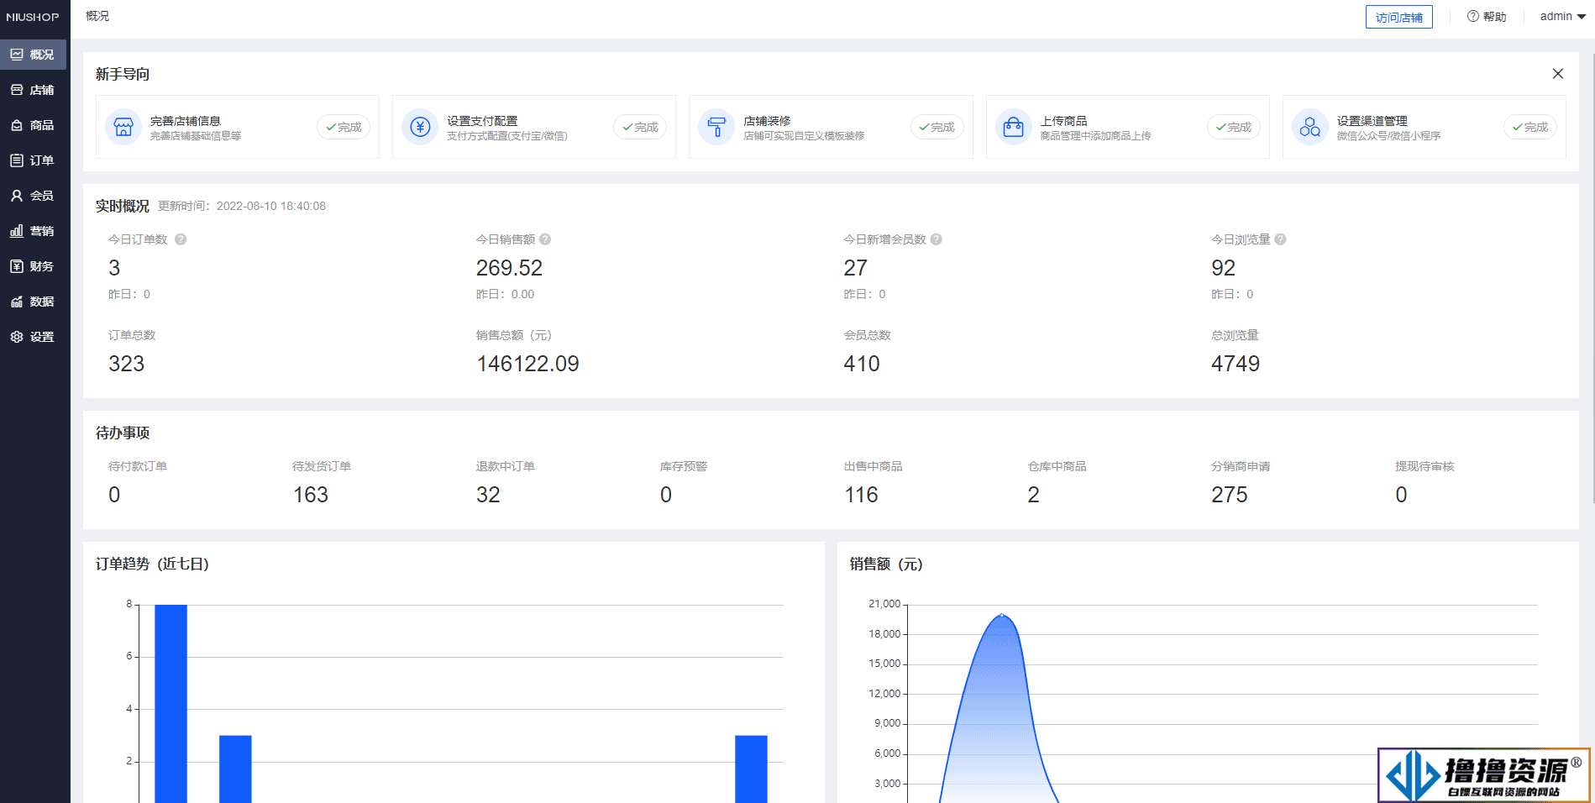Click the 商品 goods bag icon
1595x803 pixels.
(17, 125)
